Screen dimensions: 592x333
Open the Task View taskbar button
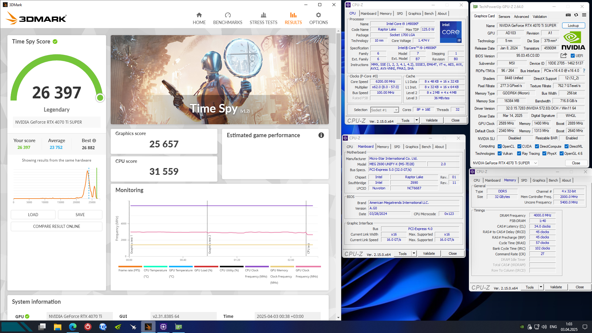[x=42, y=327]
